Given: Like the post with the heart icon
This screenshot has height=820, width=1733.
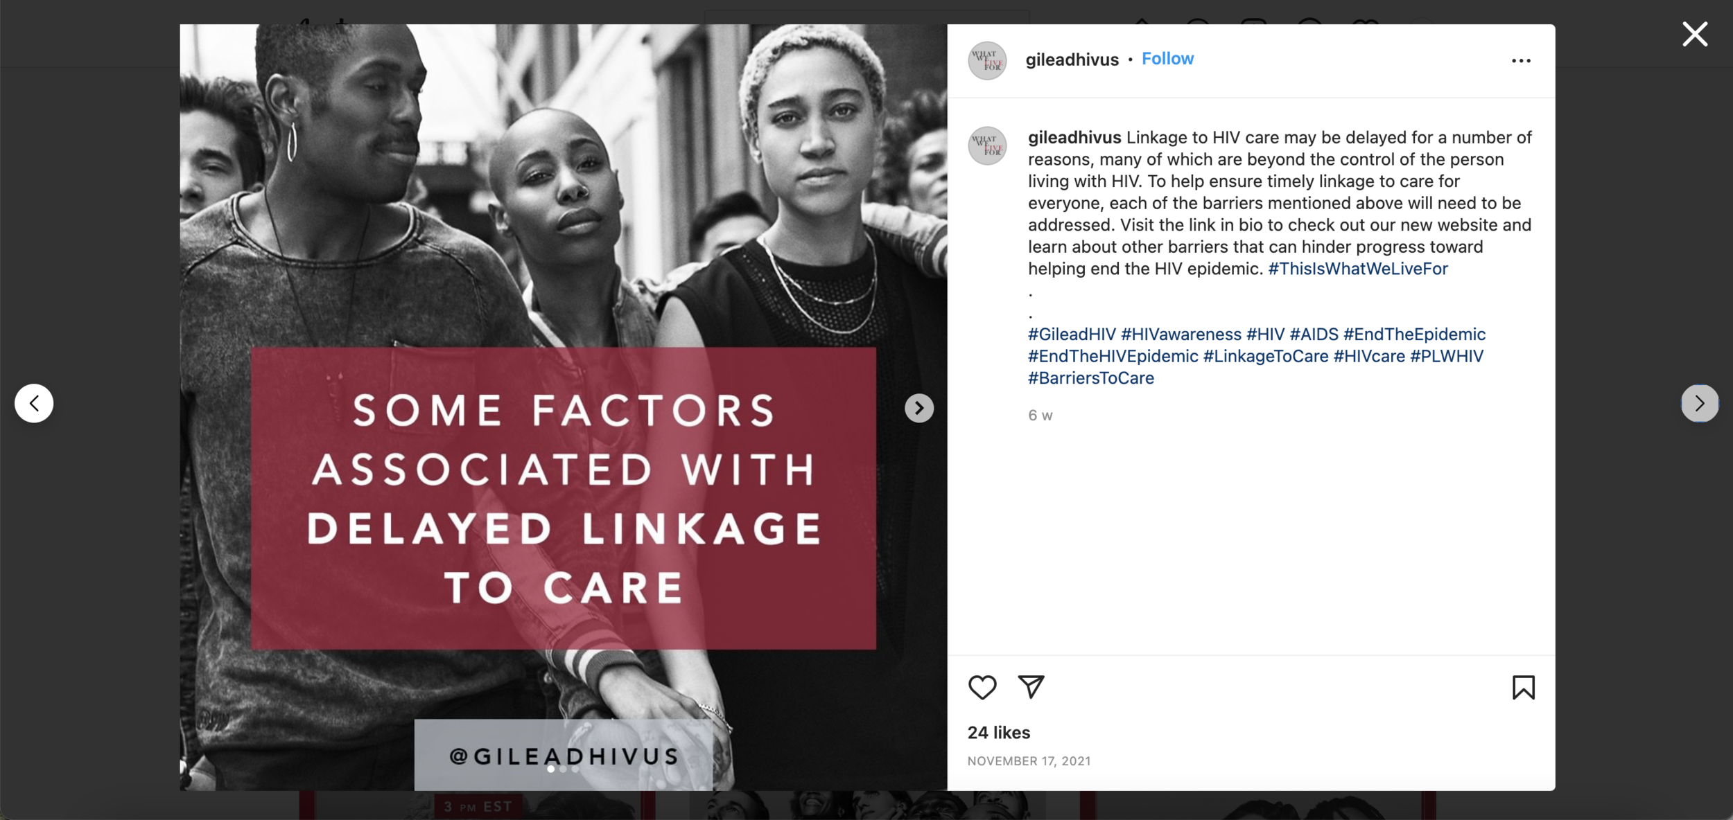Looking at the screenshot, I should (982, 687).
